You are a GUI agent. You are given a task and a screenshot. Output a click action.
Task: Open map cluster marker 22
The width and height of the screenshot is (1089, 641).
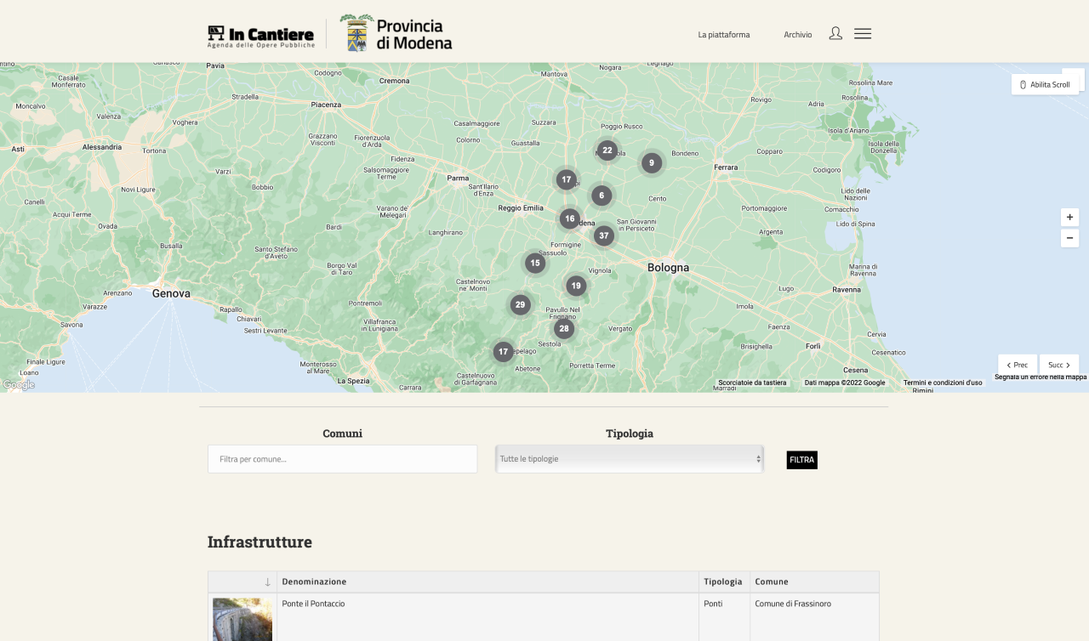tap(607, 150)
